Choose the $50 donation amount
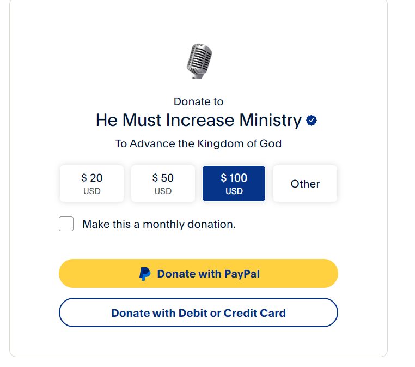This screenshot has width=415, height=367. (x=163, y=183)
